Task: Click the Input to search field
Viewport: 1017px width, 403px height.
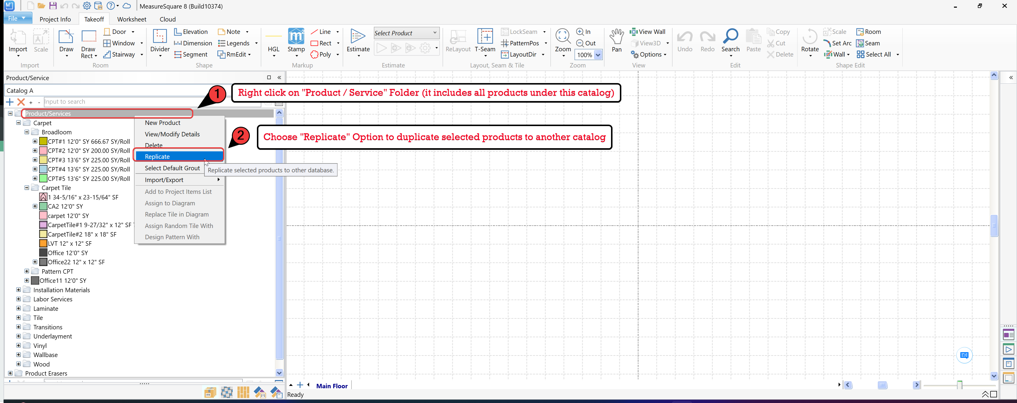Action: [x=152, y=102]
